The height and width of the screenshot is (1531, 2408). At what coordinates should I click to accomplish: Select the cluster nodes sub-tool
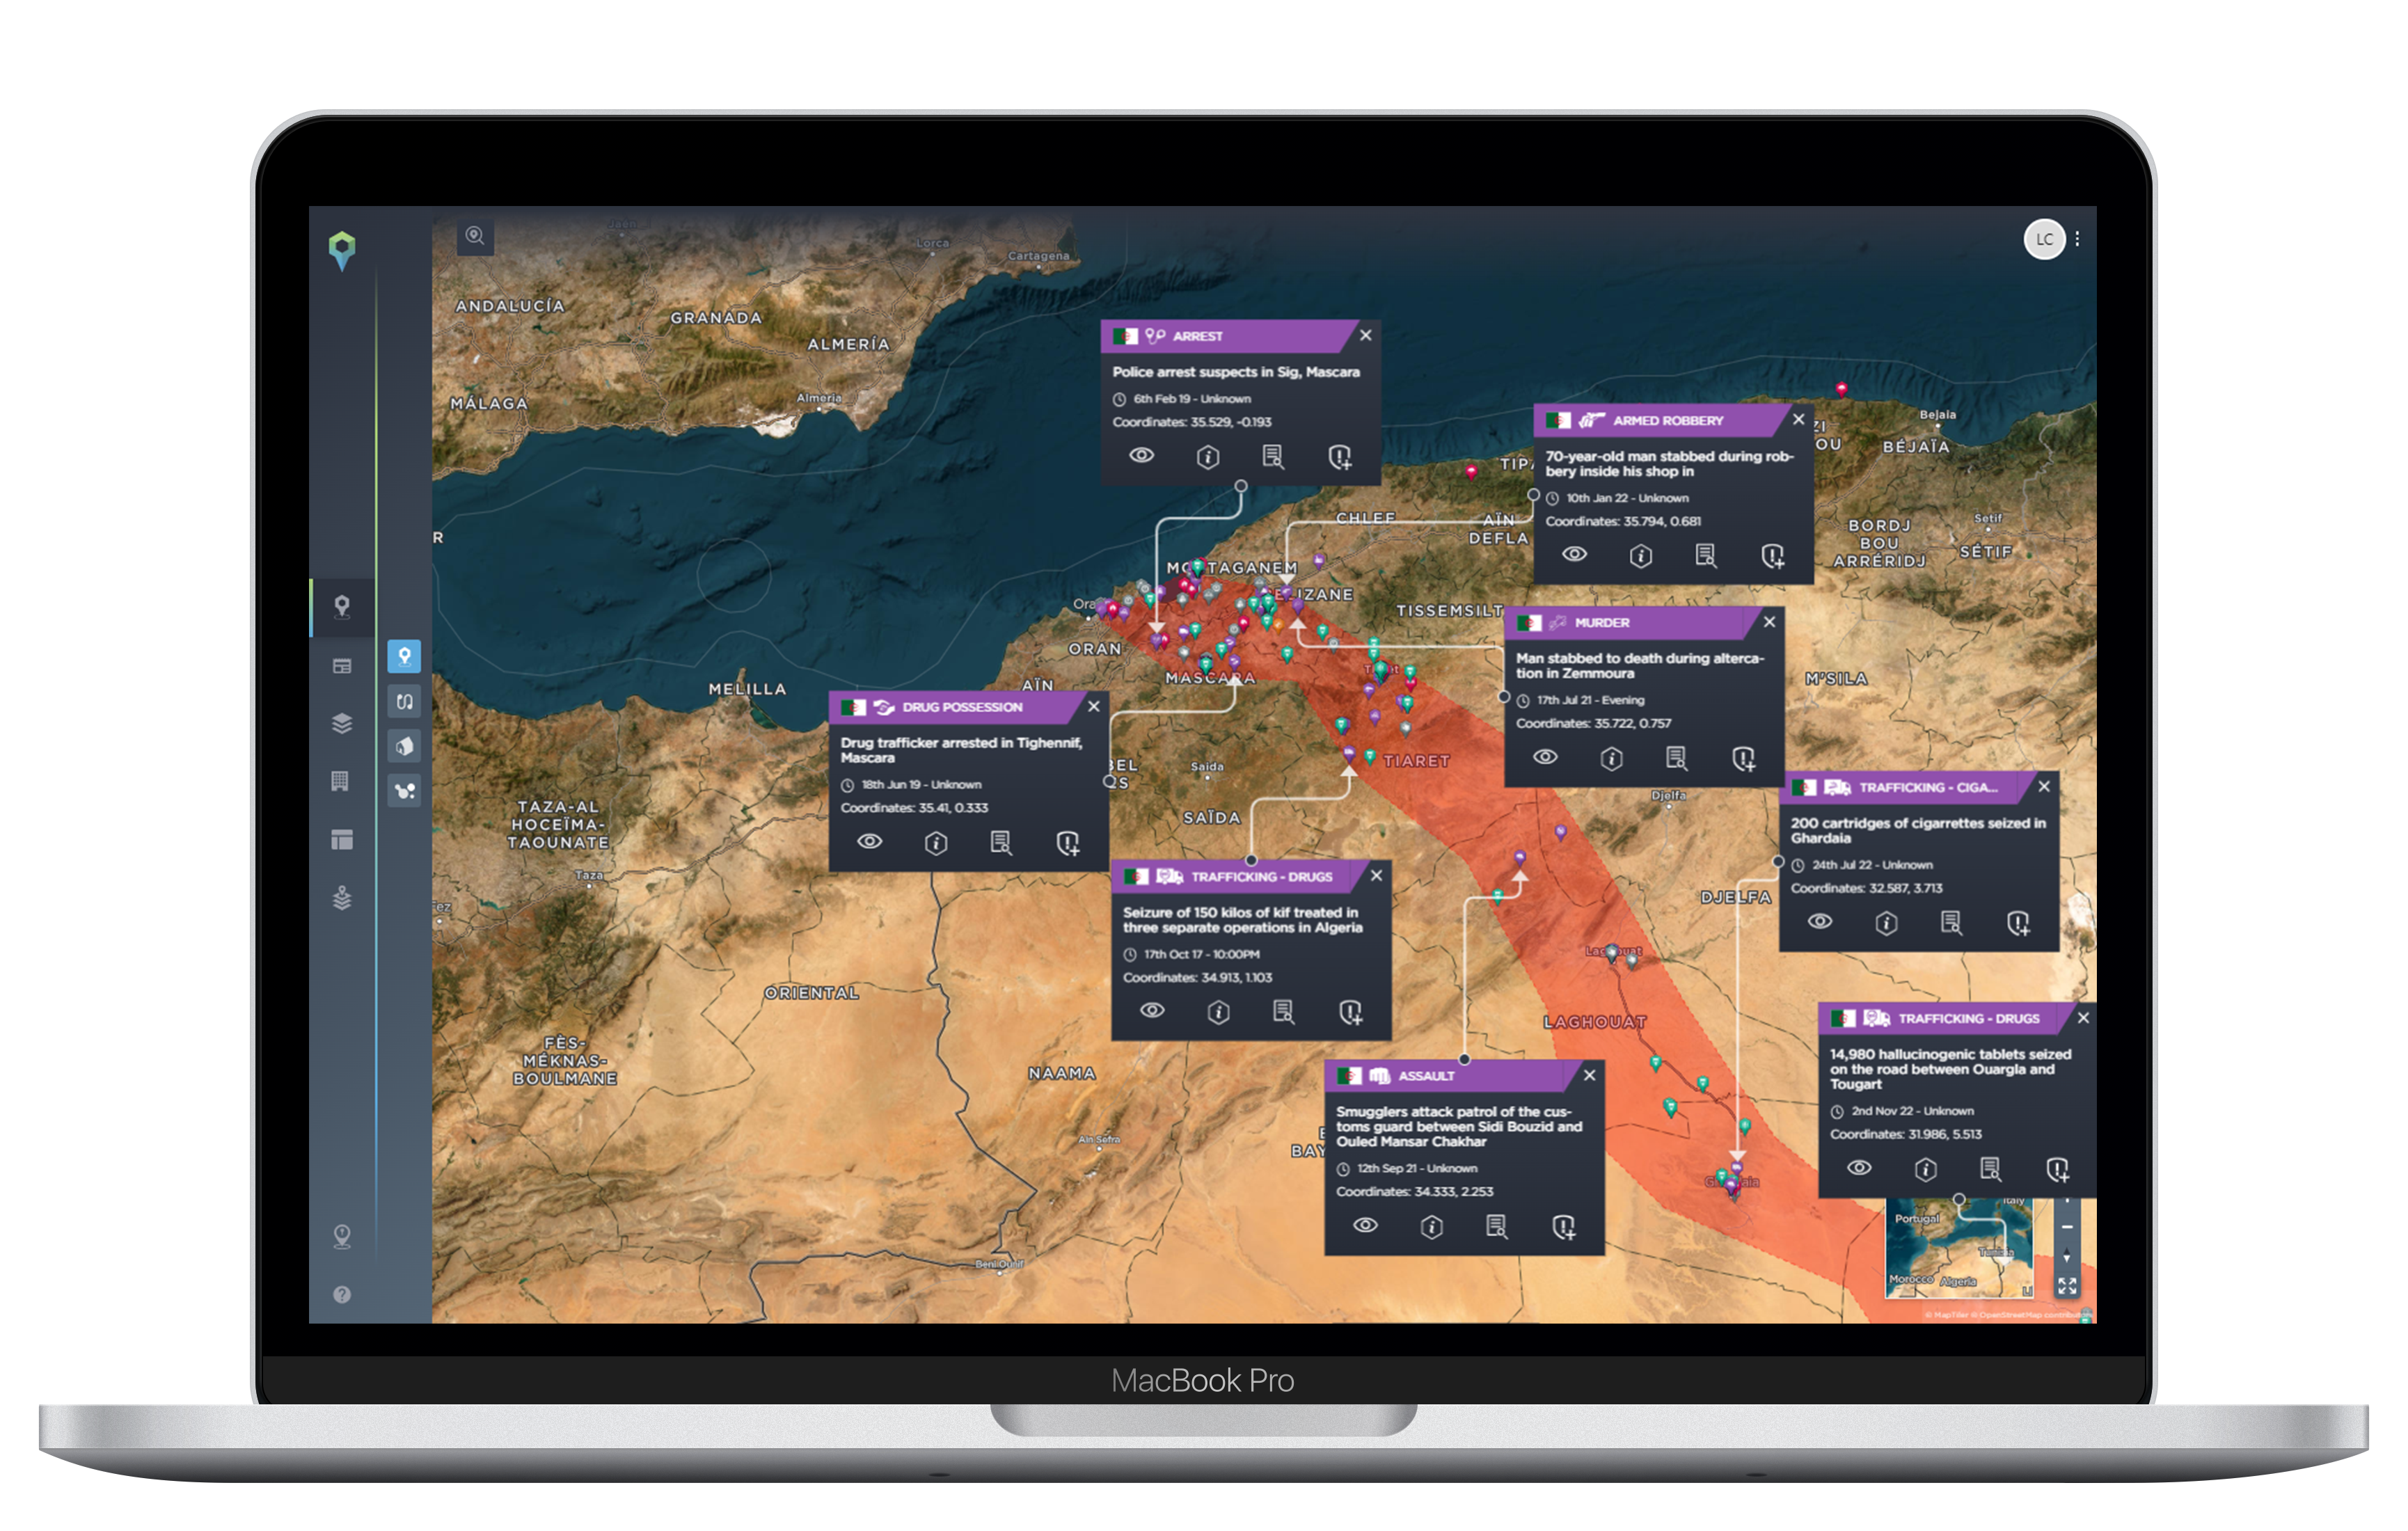404,791
